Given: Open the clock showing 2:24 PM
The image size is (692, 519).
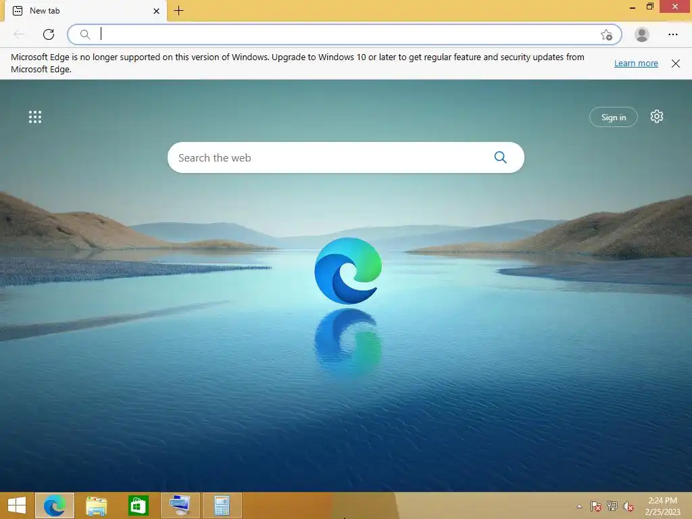Looking at the screenshot, I should click(662, 506).
